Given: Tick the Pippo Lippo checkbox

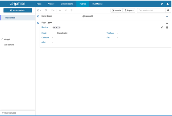Looking at the screenshot, I should (x=38, y=23).
